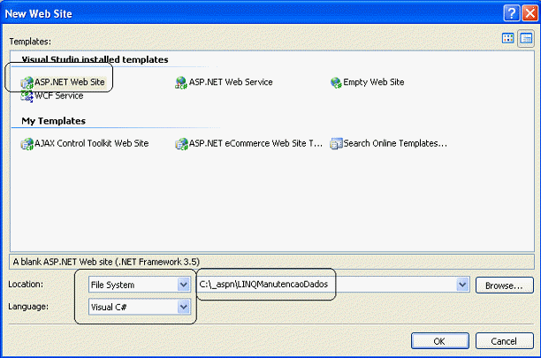541x358 pixels.
Task: Click the dialog Help question mark button
Action: tap(512, 13)
